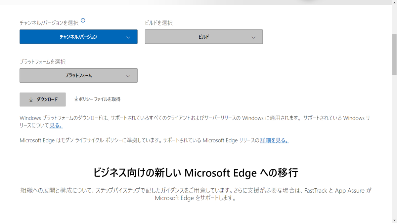Open the 詳細を見る。 link
This screenshot has height=223, width=397.
274,140
